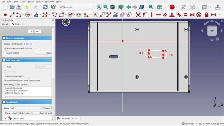This screenshot has height=126, width=224.
Task: Toggle Avoid redundant auto constraints
Action: (5, 80)
